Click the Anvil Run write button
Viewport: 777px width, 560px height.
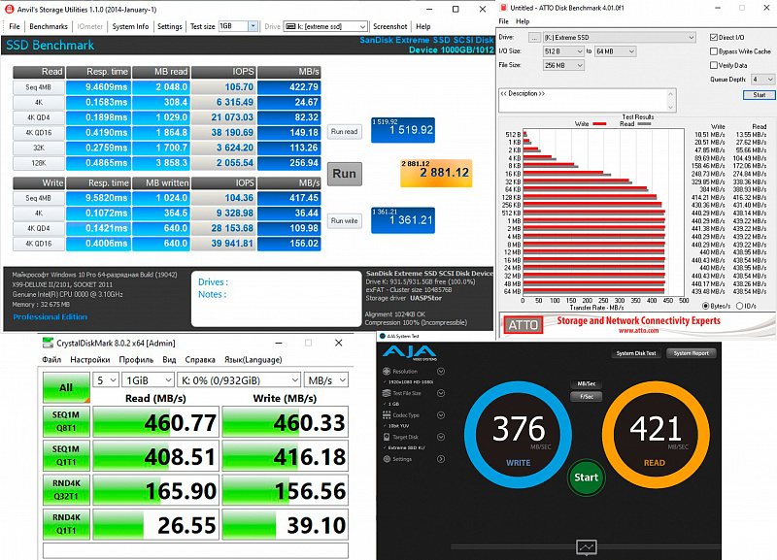(x=345, y=221)
